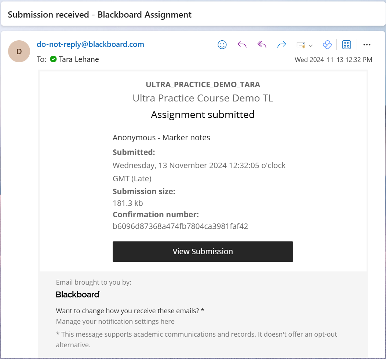
Task: Click the email subject line heading
Action: pyautogui.click(x=100, y=15)
